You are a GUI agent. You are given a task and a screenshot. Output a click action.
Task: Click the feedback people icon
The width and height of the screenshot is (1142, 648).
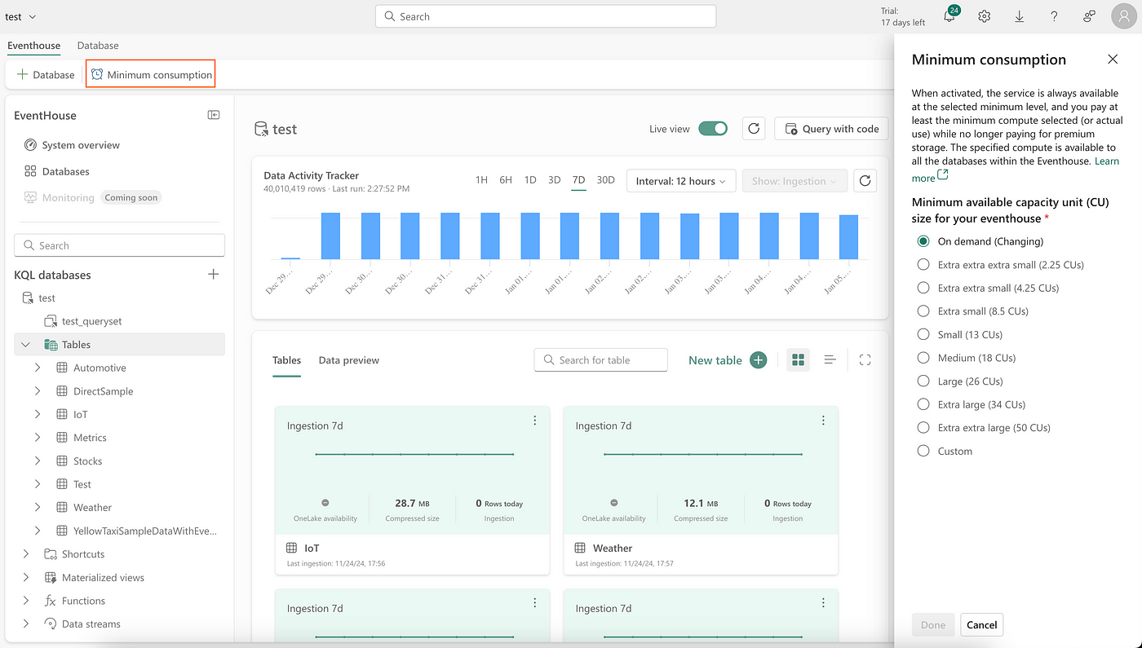(1089, 16)
